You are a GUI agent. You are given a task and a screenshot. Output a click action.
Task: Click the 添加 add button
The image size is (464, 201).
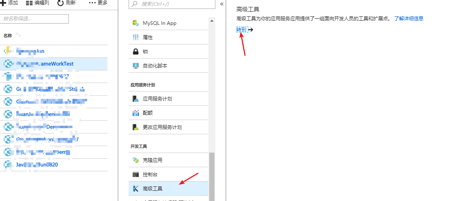9,3
